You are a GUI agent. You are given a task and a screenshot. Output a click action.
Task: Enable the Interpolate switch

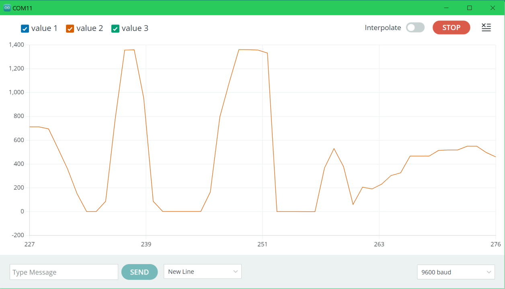415,28
